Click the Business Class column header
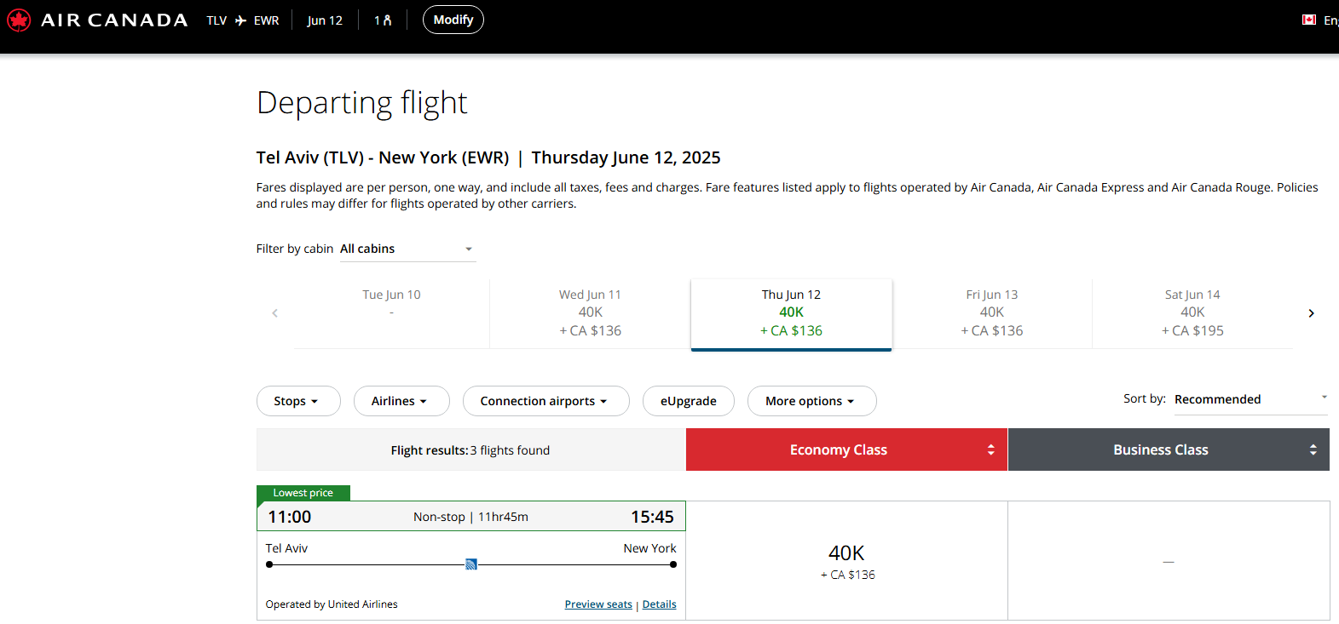 1169,449
